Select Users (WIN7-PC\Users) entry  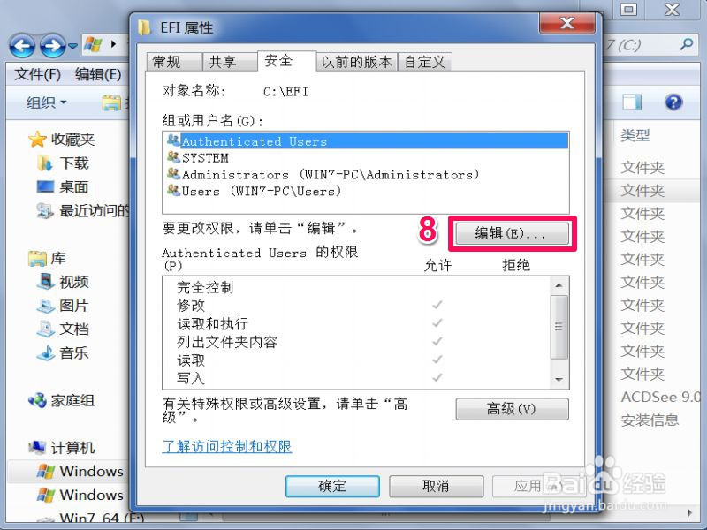254,191
